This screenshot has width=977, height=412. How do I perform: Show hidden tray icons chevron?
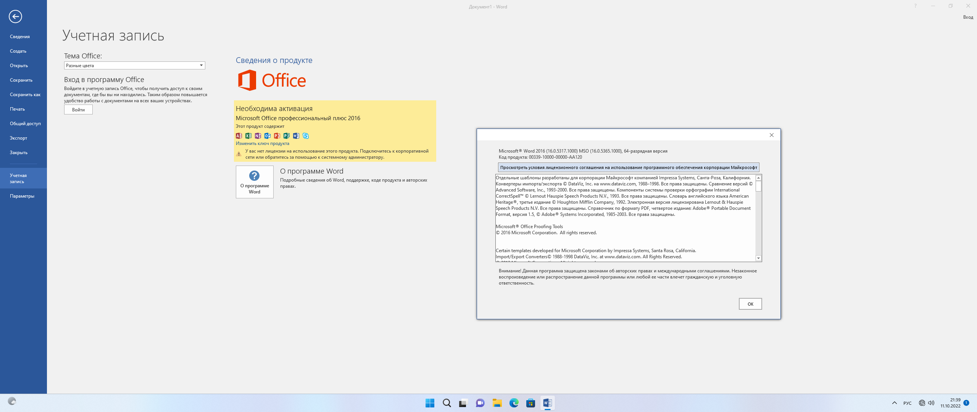[894, 403]
